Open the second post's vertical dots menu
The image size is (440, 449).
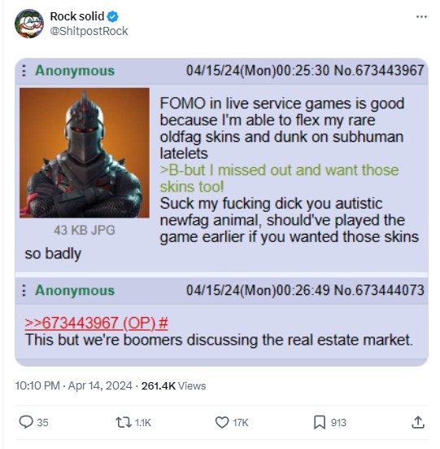click(24, 290)
